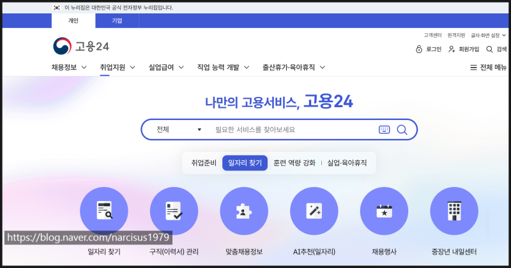Open the virtual keyboard icon in search bar
Screen dimensions: 511x268
pos(385,130)
